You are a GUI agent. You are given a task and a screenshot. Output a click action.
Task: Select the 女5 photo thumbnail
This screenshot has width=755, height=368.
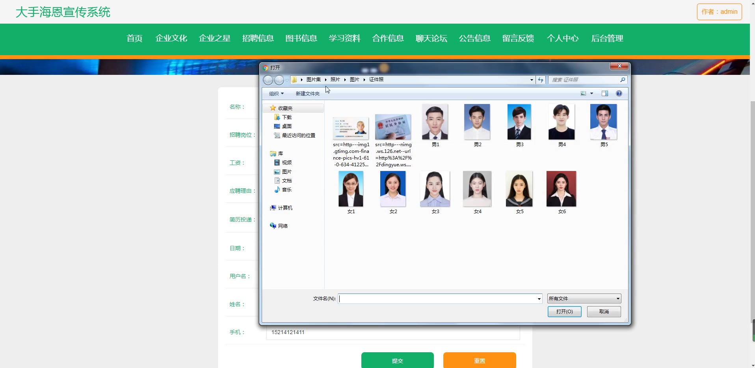pyautogui.click(x=519, y=189)
